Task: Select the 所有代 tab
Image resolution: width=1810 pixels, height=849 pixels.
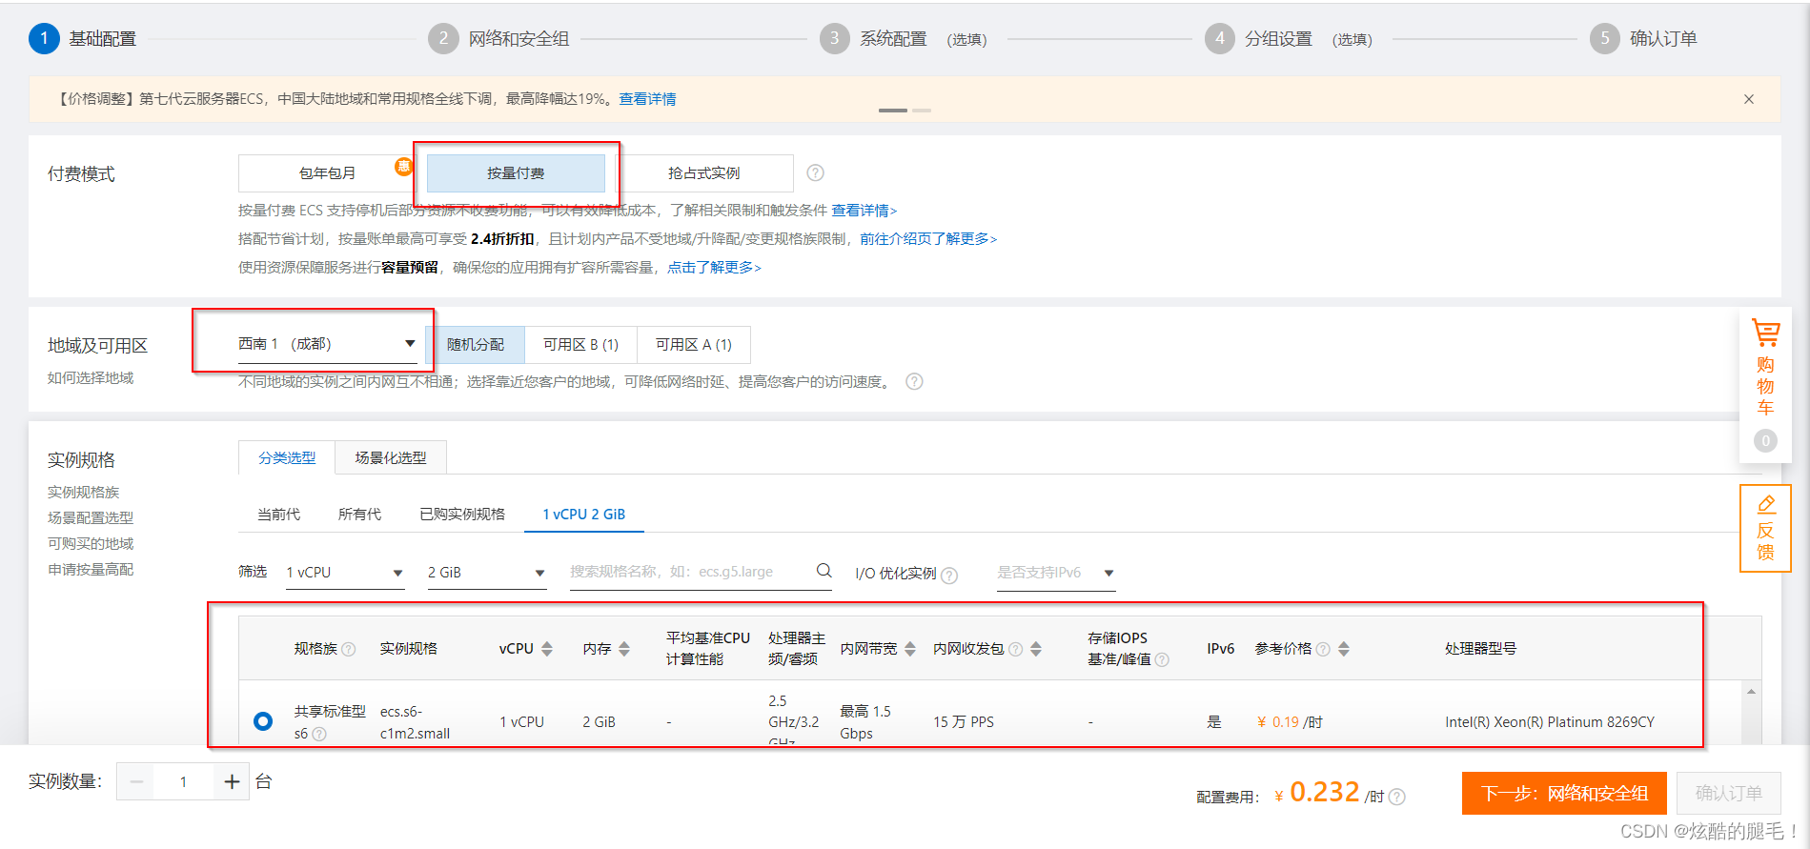Action: click(359, 515)
